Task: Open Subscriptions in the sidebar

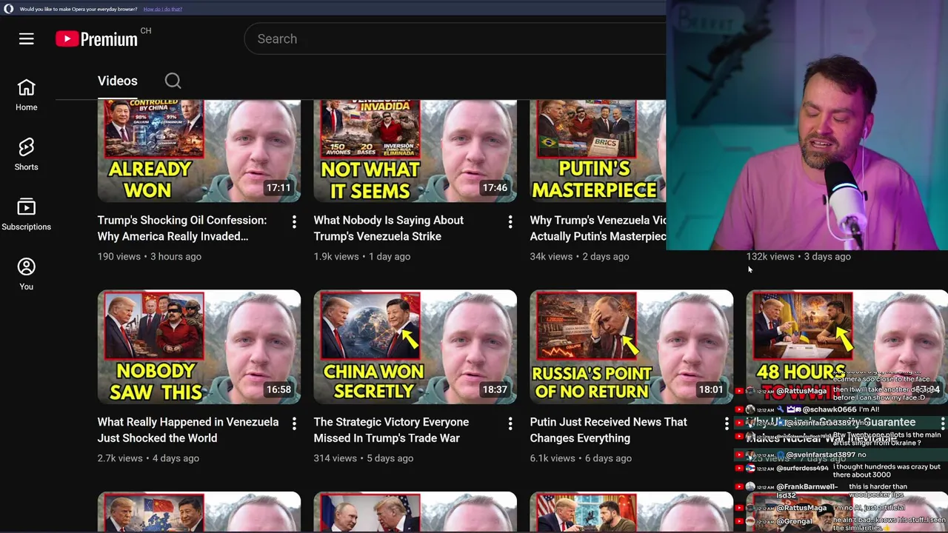Action: pos(26,215)
